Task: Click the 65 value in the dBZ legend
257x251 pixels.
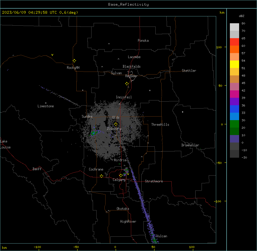Action: [x=243, y=38]
